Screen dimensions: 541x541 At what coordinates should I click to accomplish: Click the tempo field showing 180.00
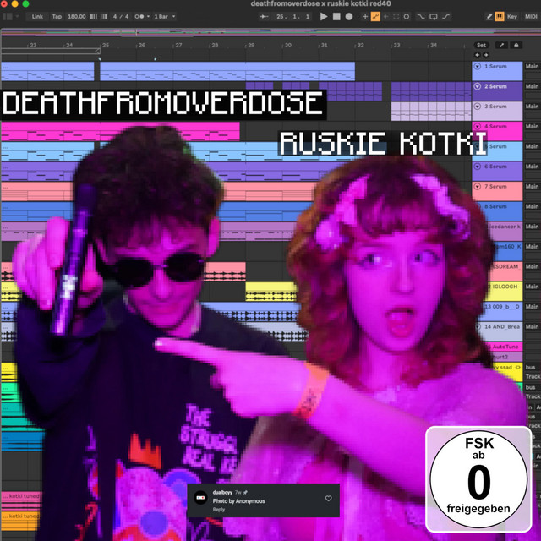click(x=76, y=16)
